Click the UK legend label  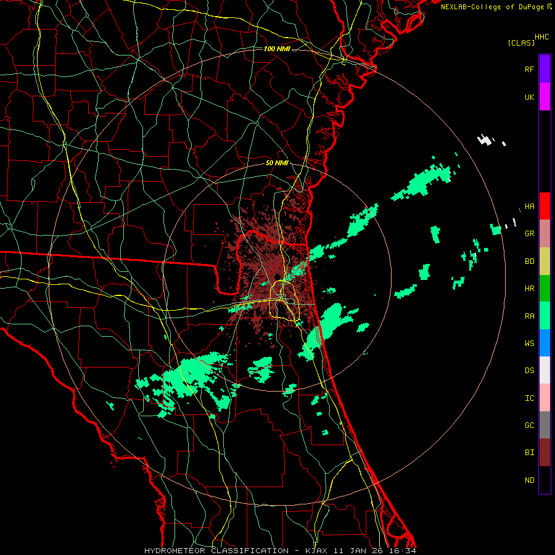(x=529, y=97)
